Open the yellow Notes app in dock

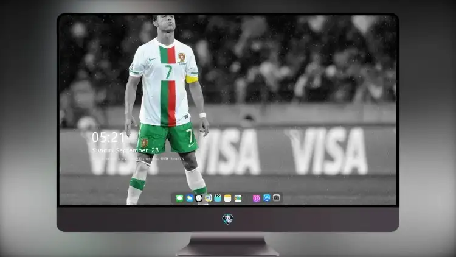228,199
